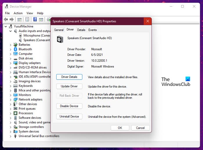
Task: Expand the Bluetooth node chevron
Action: (x=10, y=49)
